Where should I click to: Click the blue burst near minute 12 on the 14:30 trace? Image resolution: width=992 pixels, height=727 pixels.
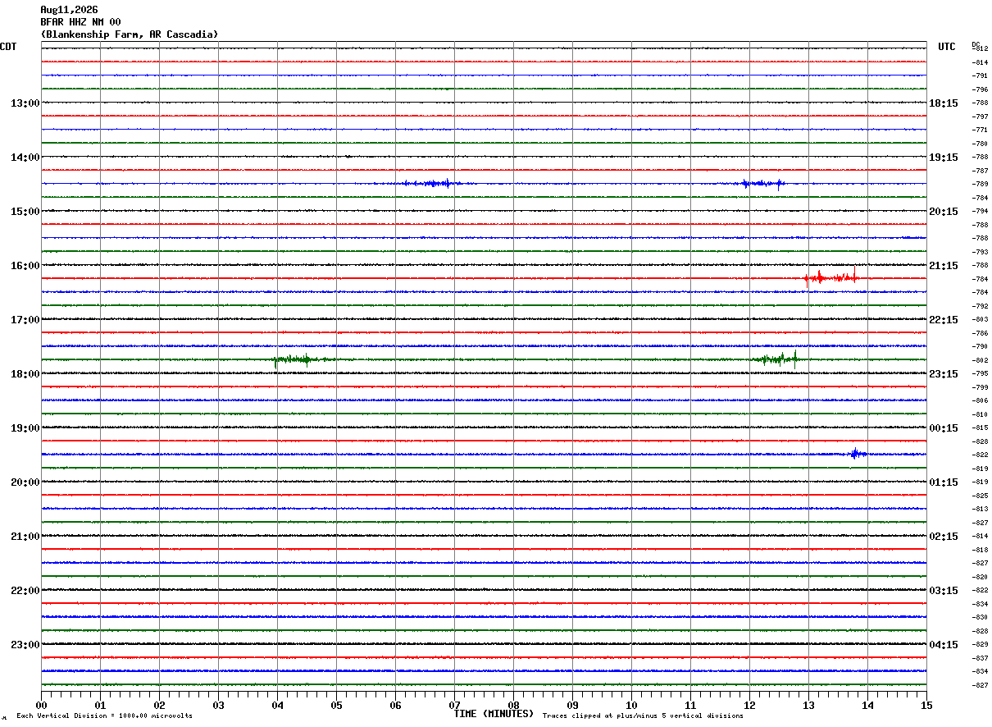click(762, 183)
